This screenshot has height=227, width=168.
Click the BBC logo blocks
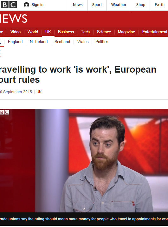pos(8,5)
